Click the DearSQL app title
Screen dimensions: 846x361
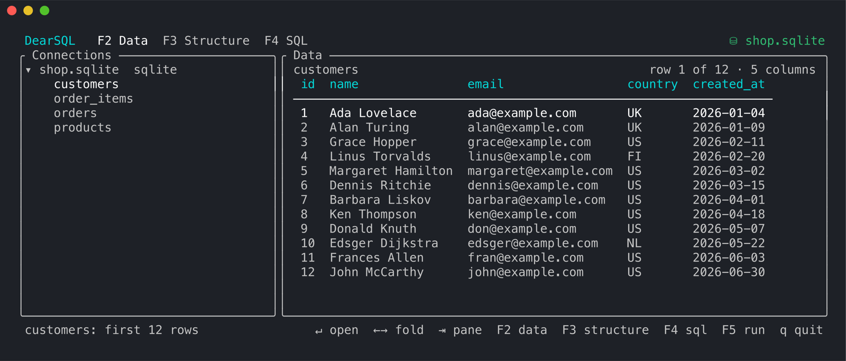tap(50, 41)
